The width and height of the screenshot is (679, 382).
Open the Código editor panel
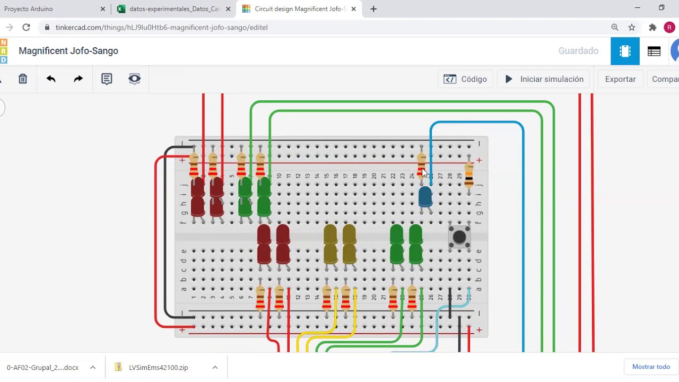click(x=466, y=79)
